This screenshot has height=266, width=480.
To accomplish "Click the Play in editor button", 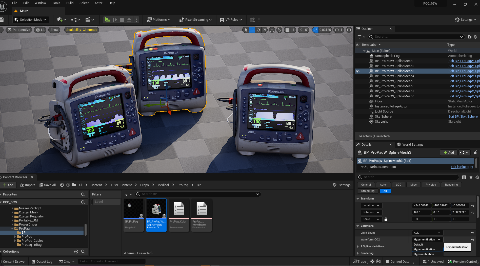I will coord(107,19).
